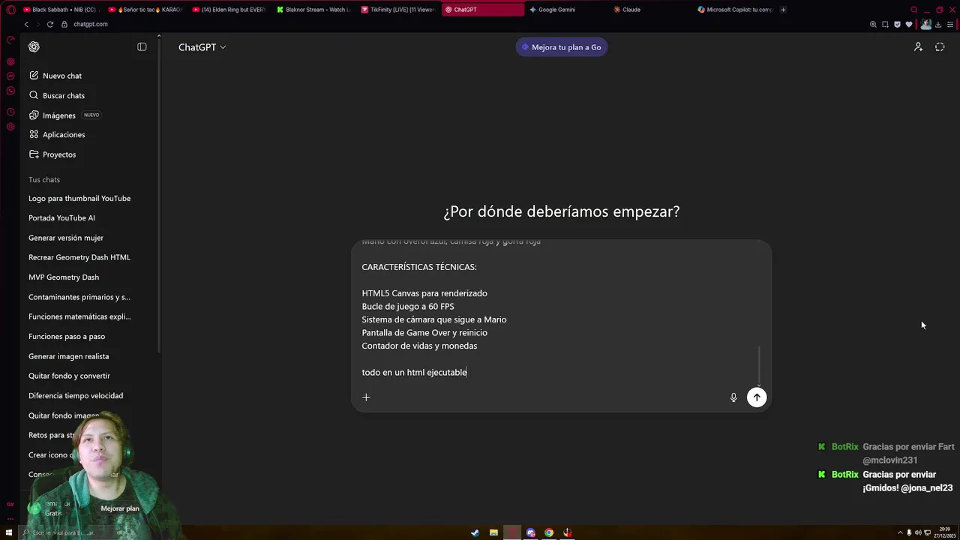The height and width of the screenshot is (540, 960).
Task: Click inside the prompt text area
Action: (559, 313)
